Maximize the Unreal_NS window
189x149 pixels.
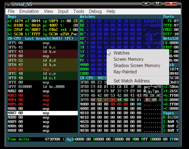[157, 4]
